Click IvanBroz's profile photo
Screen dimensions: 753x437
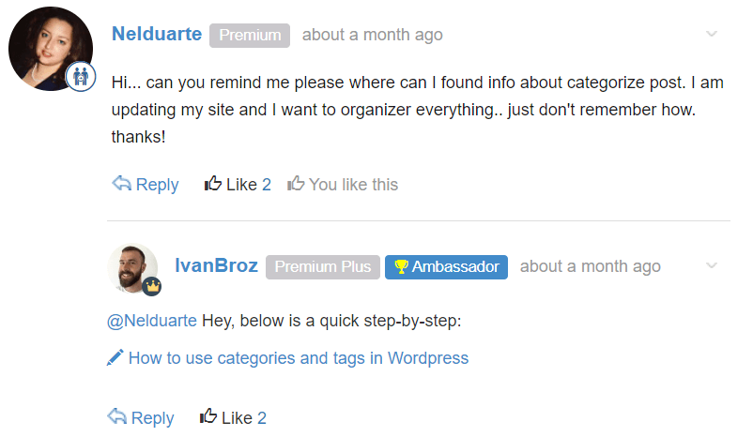(132, 268)
